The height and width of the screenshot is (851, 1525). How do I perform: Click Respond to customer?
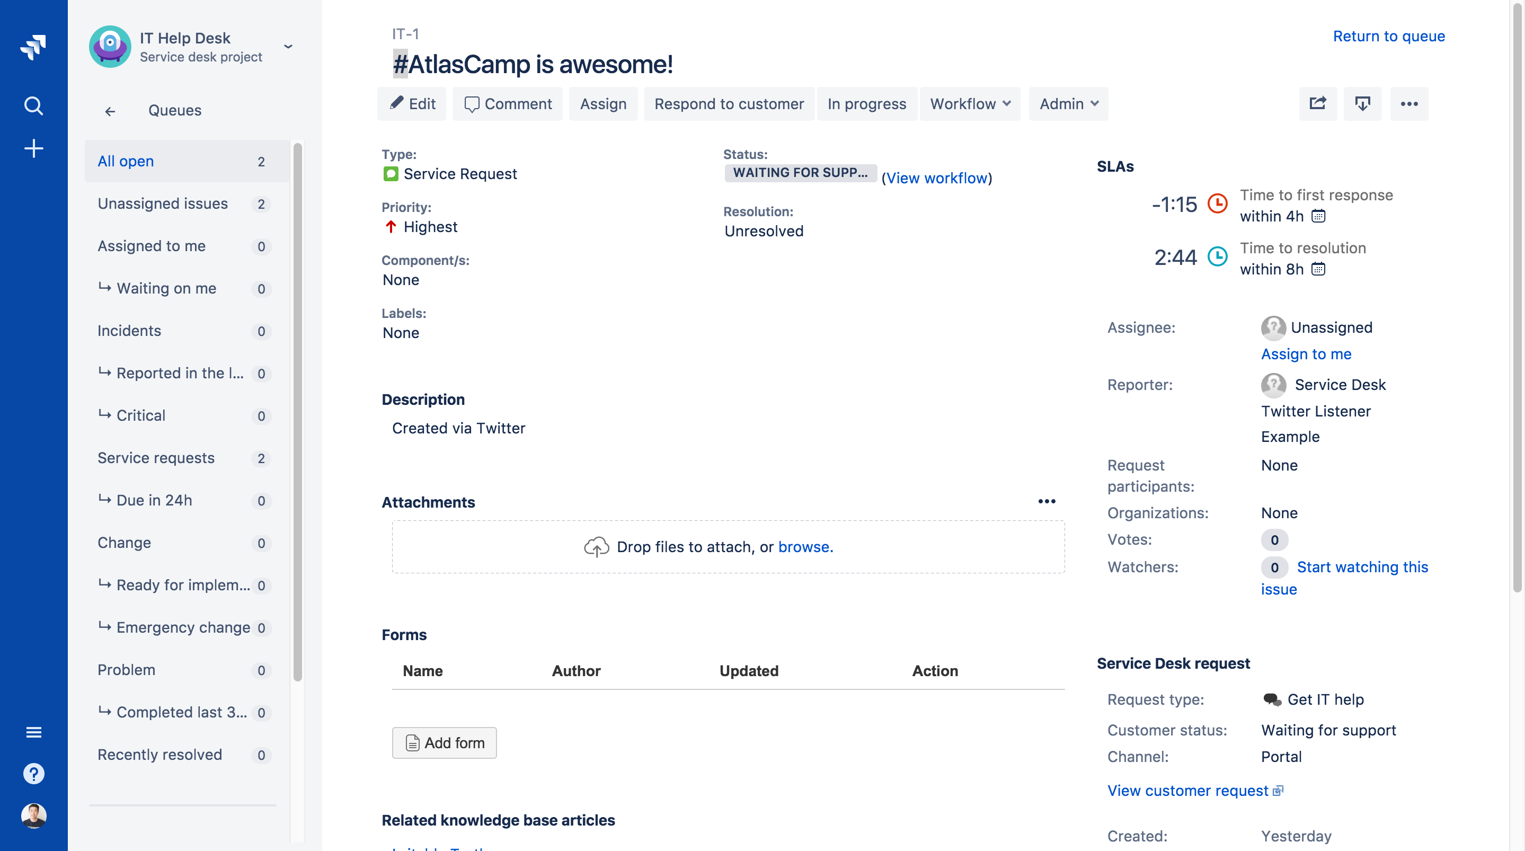(x=729, y=104)
